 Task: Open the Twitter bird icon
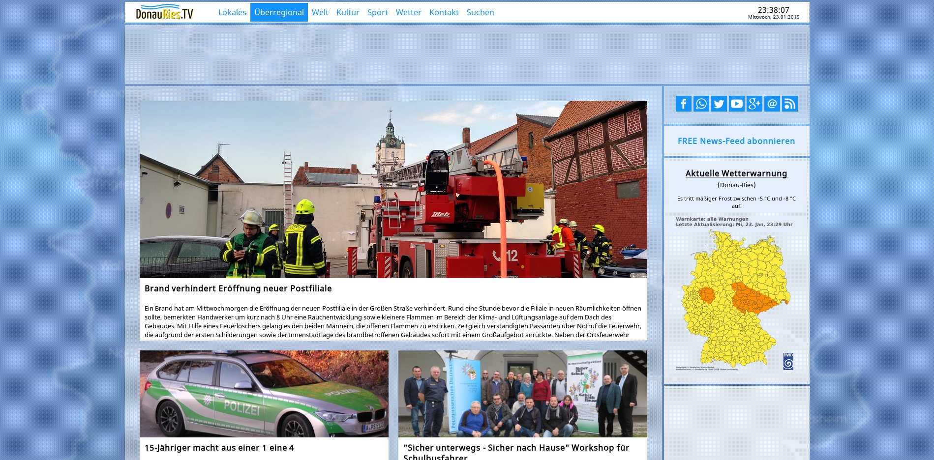tap(719, 104)
